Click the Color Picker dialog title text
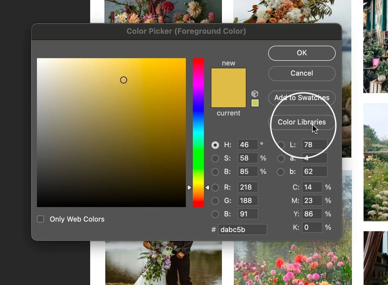This screenshot has height=285, width=388. click(186, 31)
